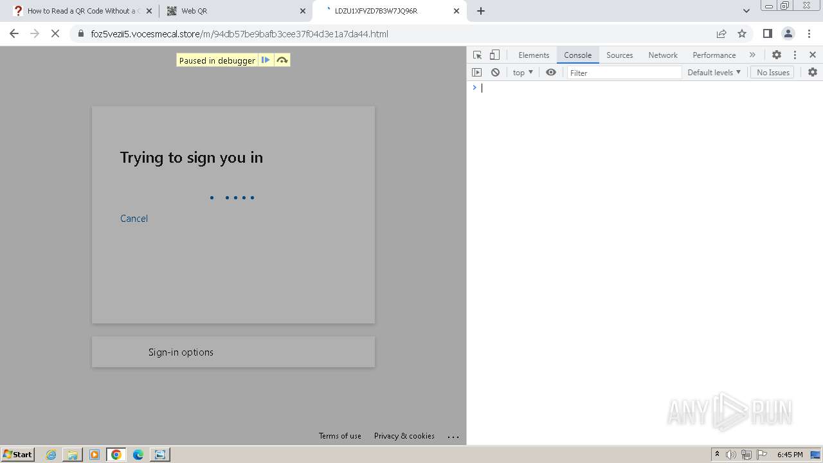Open DevTools customize menu dots
The image size is (823, 463).
[x=795, y=55]
